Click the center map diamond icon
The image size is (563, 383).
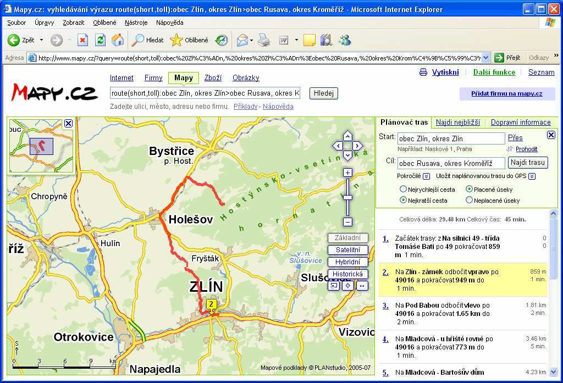point(348,286)
